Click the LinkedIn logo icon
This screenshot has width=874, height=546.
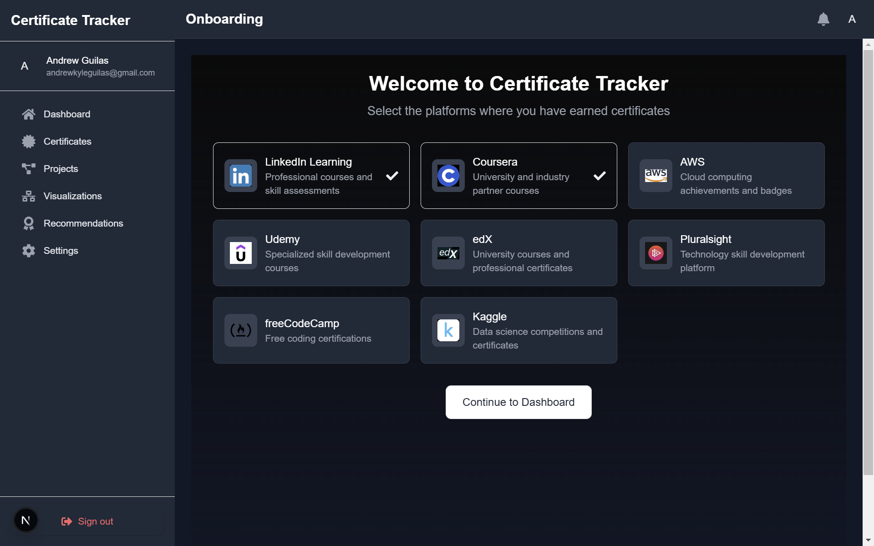click(x=241, y=176)
